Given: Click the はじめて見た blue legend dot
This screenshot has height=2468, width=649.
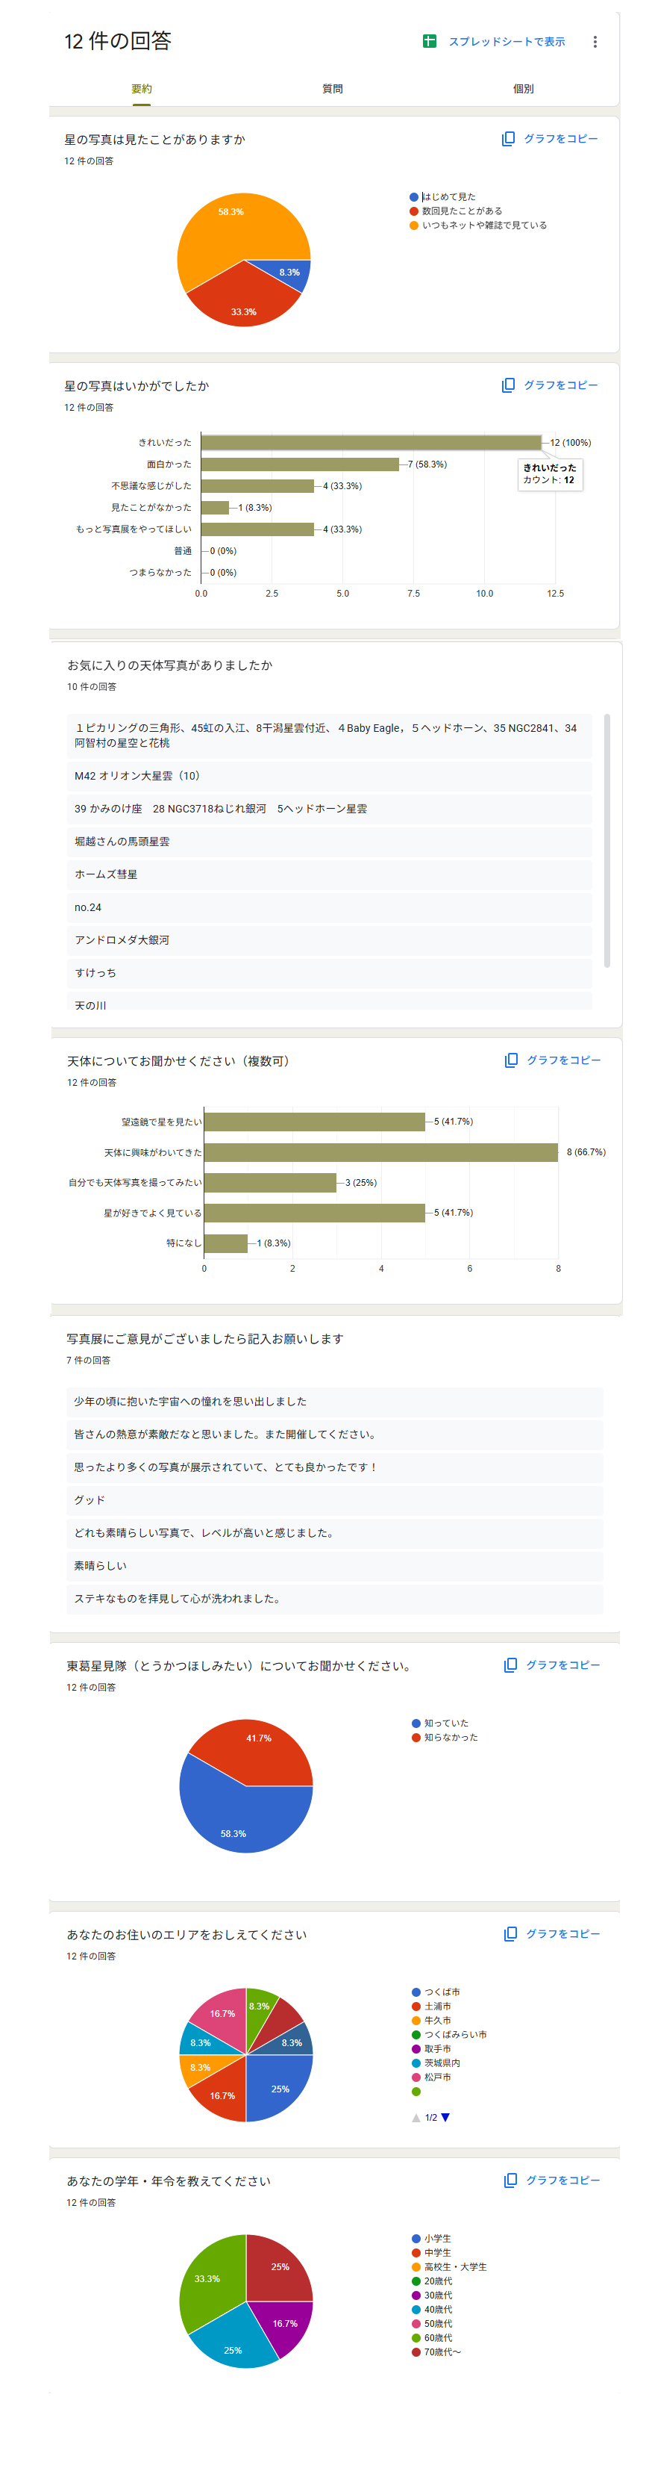Looking at the screenshot, I should click(x=413, y=197).
